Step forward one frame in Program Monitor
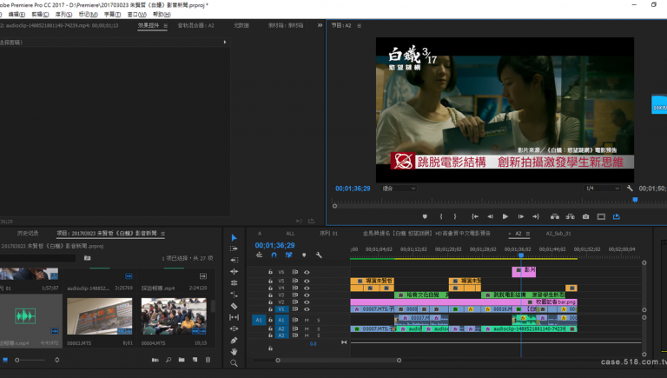The width and height of the screenshot is (667, 378). [x=521, y=216]
